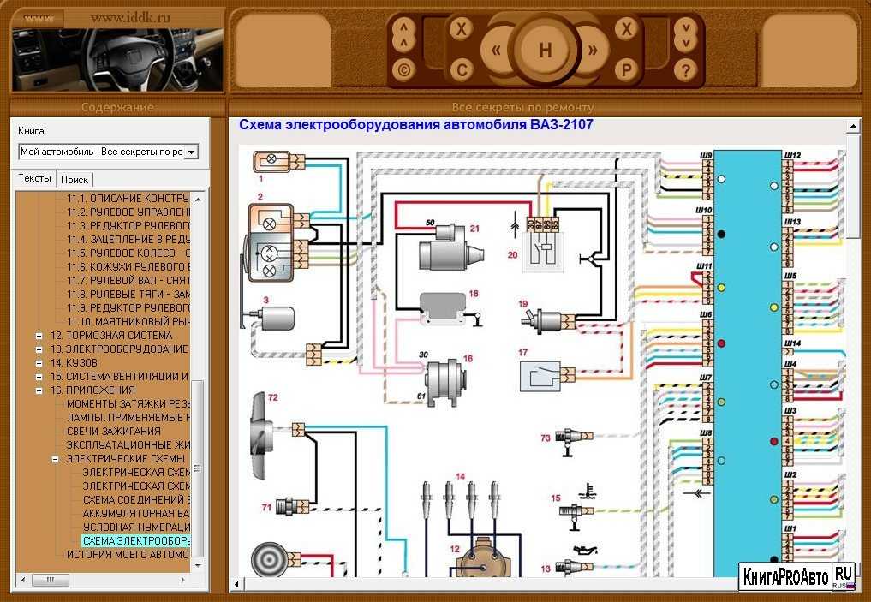The width and height of the screenshot is (871, 602).
Task: Click the contents tree scroll-left arrow
Action: coord(22,580)
